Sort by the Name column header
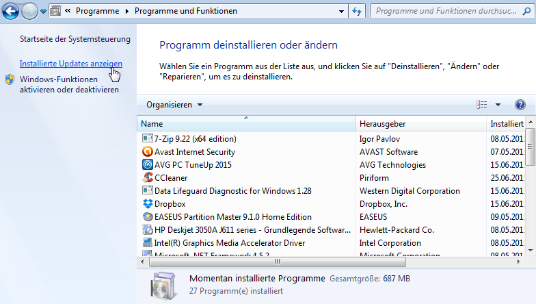This screenshot has height=304, width=536. click(246, 123)
